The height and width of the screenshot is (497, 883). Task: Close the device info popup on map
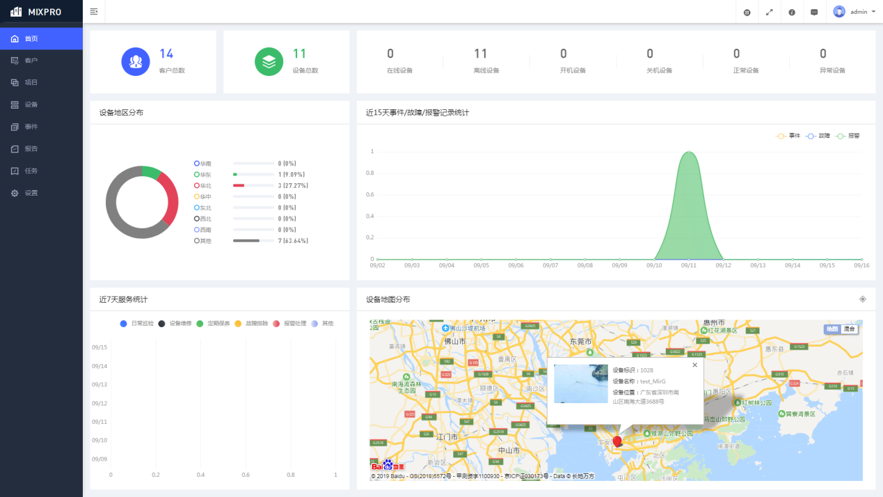(x=694, y=365)
